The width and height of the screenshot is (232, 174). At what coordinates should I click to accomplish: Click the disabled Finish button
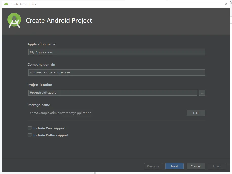217,166
